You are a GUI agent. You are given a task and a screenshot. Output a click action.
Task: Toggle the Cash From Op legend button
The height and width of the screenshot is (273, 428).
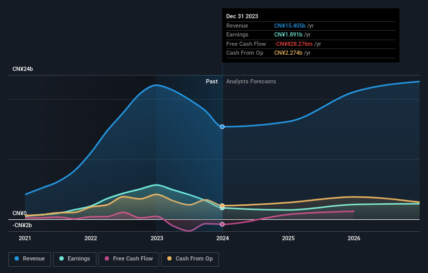tap(190, 259)
